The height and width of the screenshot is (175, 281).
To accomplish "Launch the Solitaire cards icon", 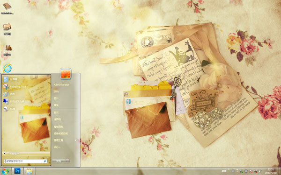I will click(x=6, y=109).
